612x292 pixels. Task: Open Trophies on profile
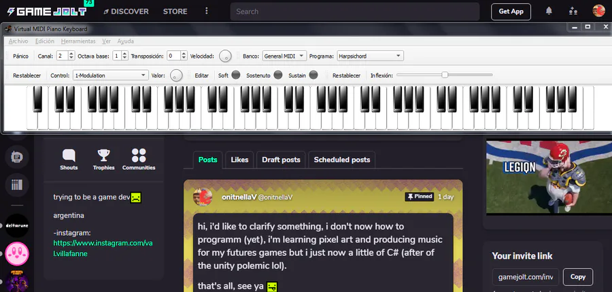[x=104, y=160]
